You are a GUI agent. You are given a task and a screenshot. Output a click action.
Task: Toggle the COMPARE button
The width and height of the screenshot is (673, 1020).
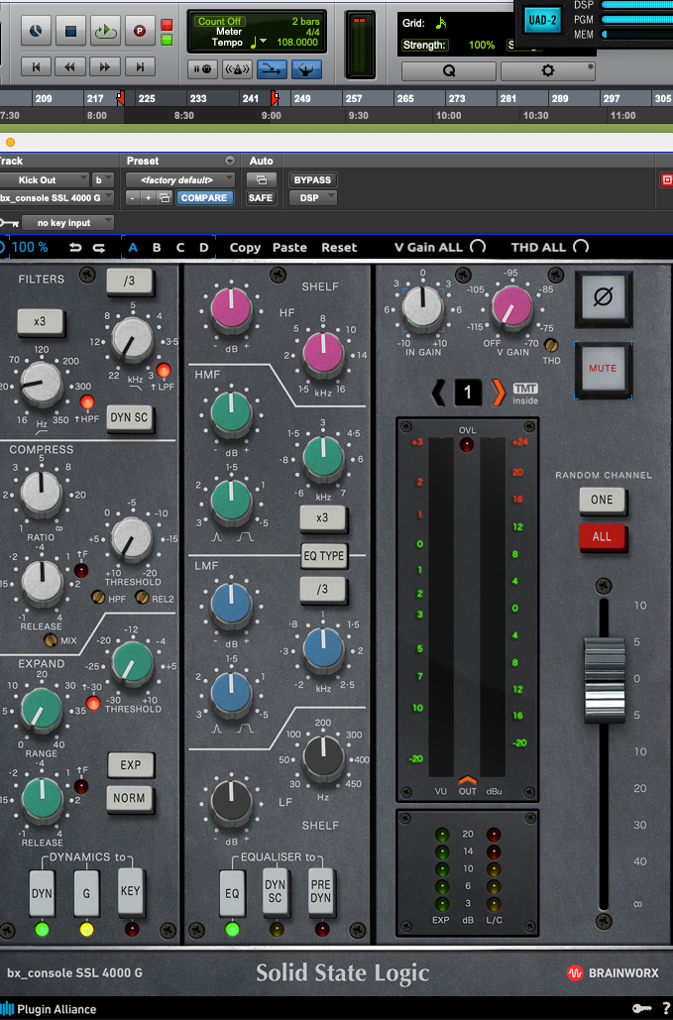pos(204,198)
